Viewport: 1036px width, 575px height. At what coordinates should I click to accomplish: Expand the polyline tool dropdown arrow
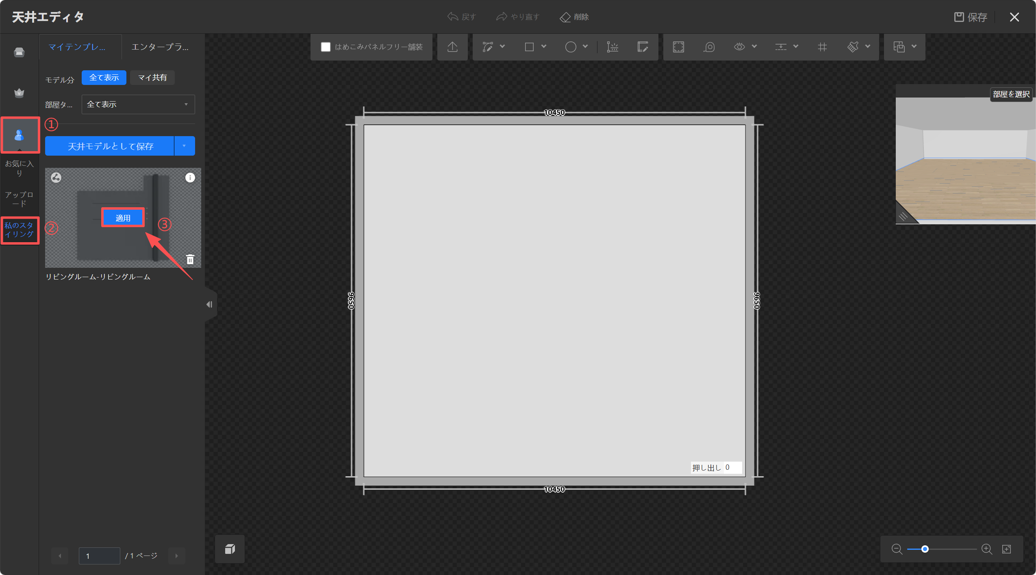[502, 47]
